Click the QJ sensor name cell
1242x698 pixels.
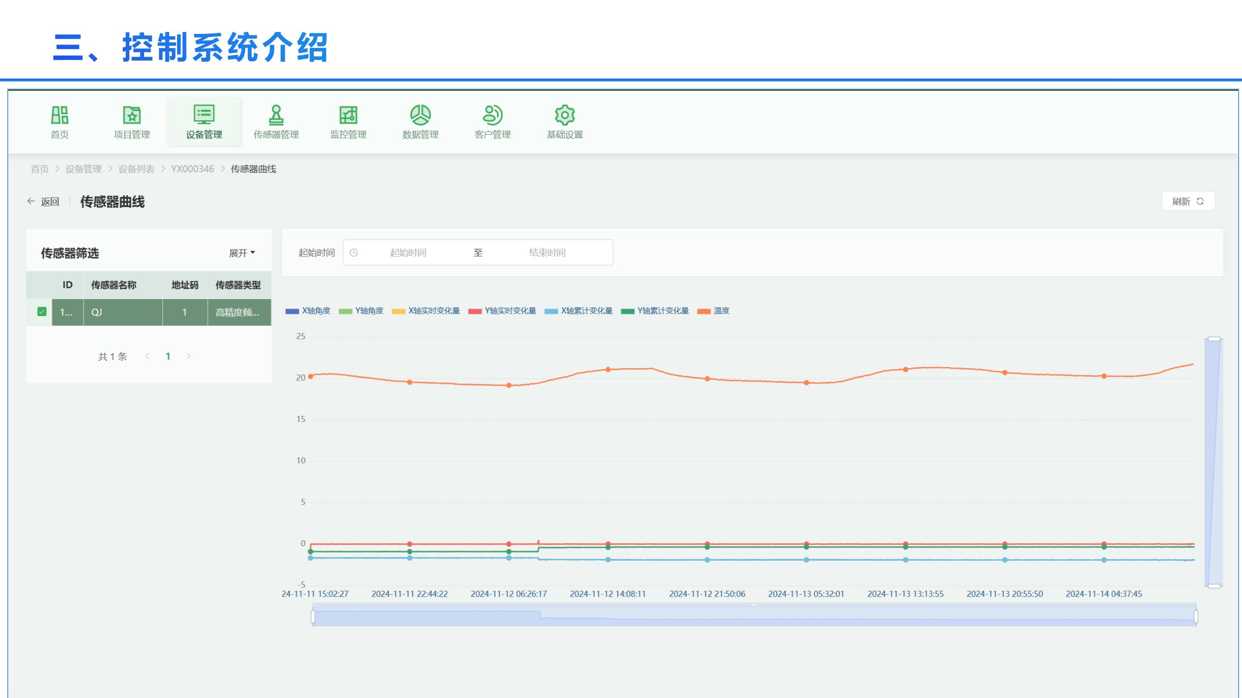point(123,312)
